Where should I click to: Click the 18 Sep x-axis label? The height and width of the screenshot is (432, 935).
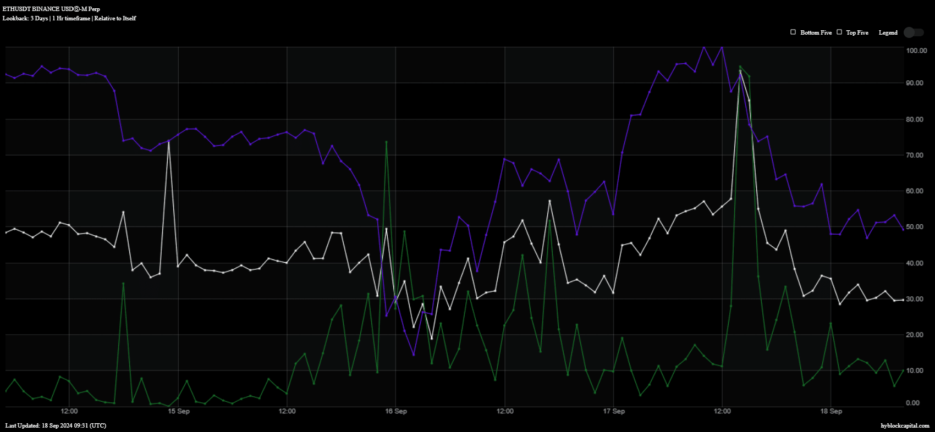coord(831,411)
